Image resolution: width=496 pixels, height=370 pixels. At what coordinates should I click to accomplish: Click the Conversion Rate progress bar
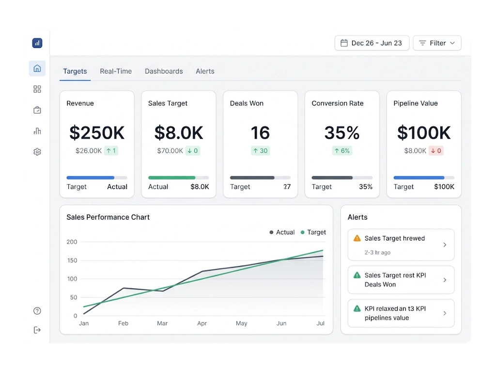342,178
